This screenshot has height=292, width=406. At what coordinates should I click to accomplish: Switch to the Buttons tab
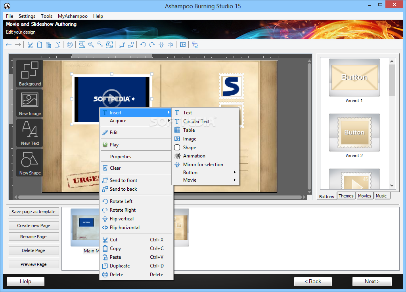327,196
